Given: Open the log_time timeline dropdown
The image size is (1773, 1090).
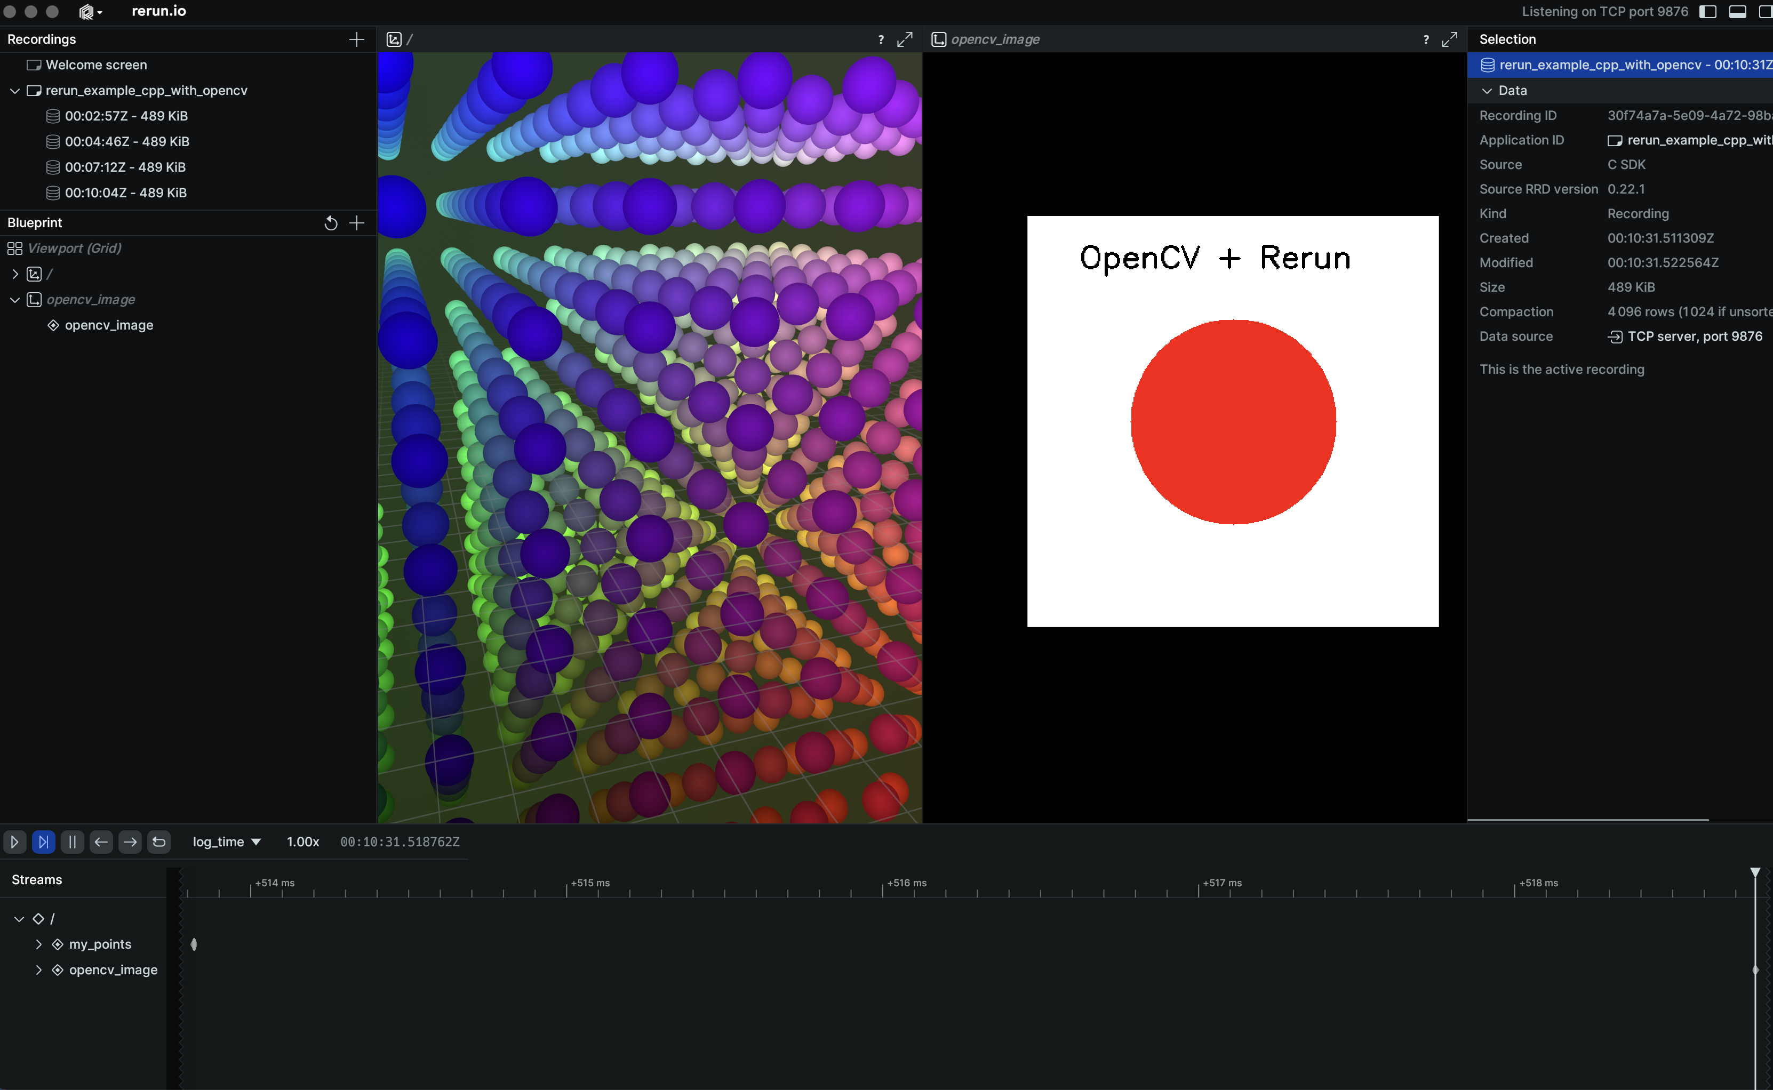Looking at the screenshot, I should point(226,841).
